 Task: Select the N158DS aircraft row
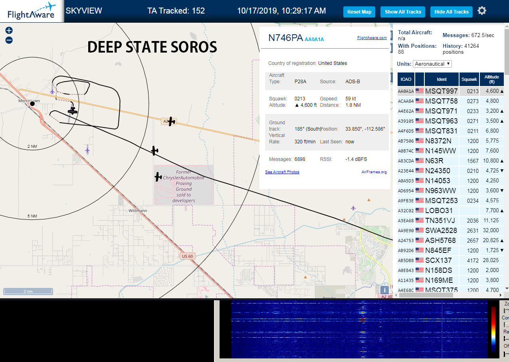click(451, 270)
